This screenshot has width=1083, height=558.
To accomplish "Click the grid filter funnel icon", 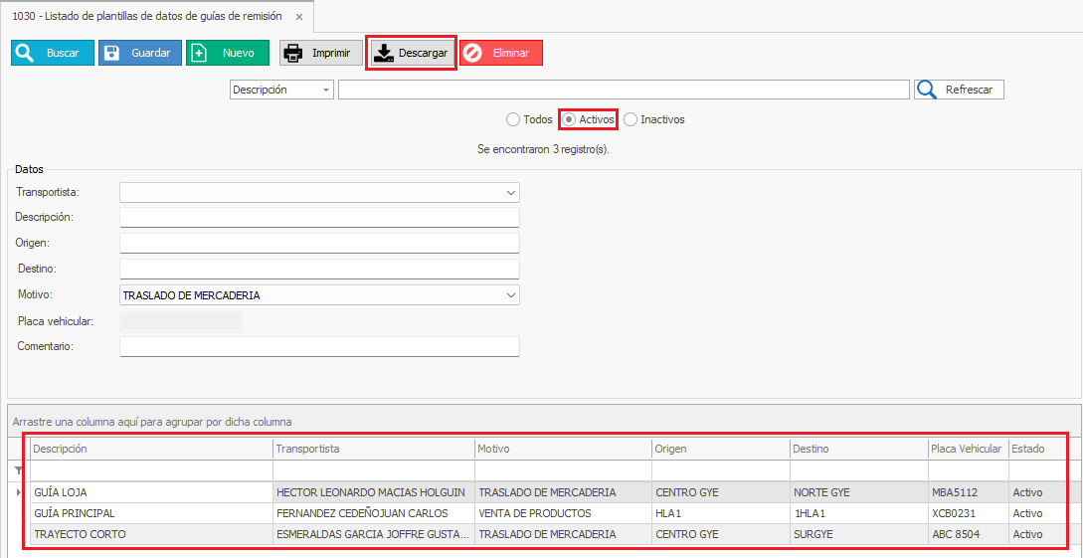I will pos(18,470).
